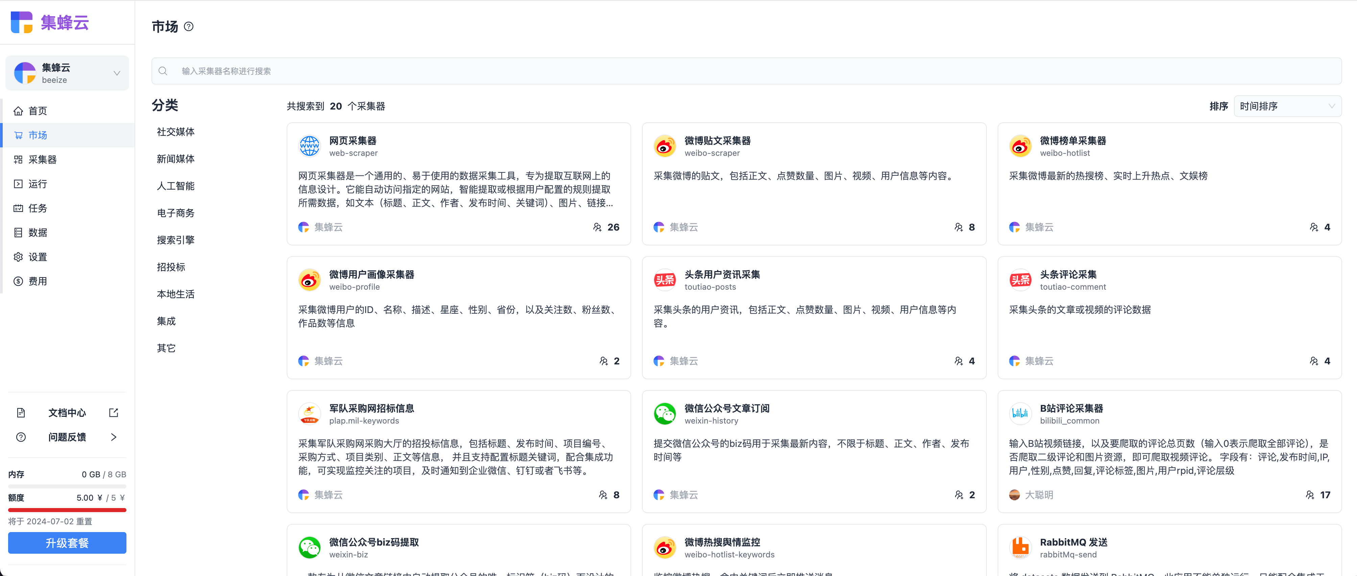Click the Weibo icon of 微博榜单采集器
The image size is (1357, 576).
(1020, 146)
